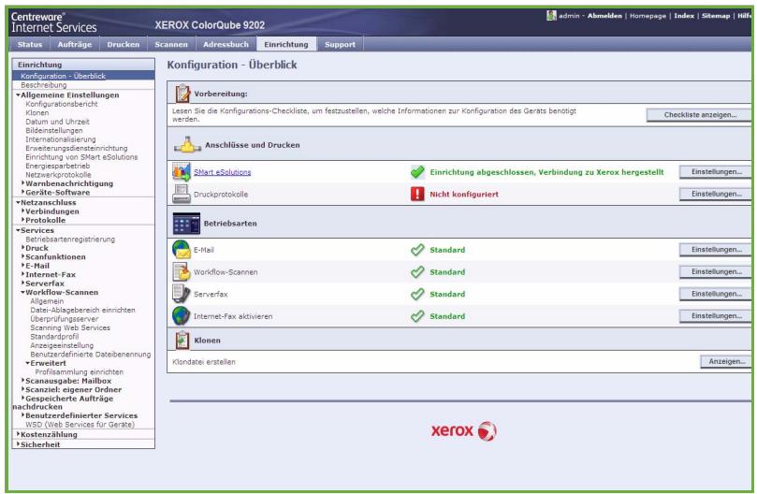Open Betriebsartenregistrierung sidebar entry
The height and width of the screenshot is (494, 757).
(70, 239)
